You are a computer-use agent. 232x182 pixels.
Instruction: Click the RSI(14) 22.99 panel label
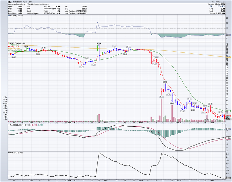coord(15,16)
